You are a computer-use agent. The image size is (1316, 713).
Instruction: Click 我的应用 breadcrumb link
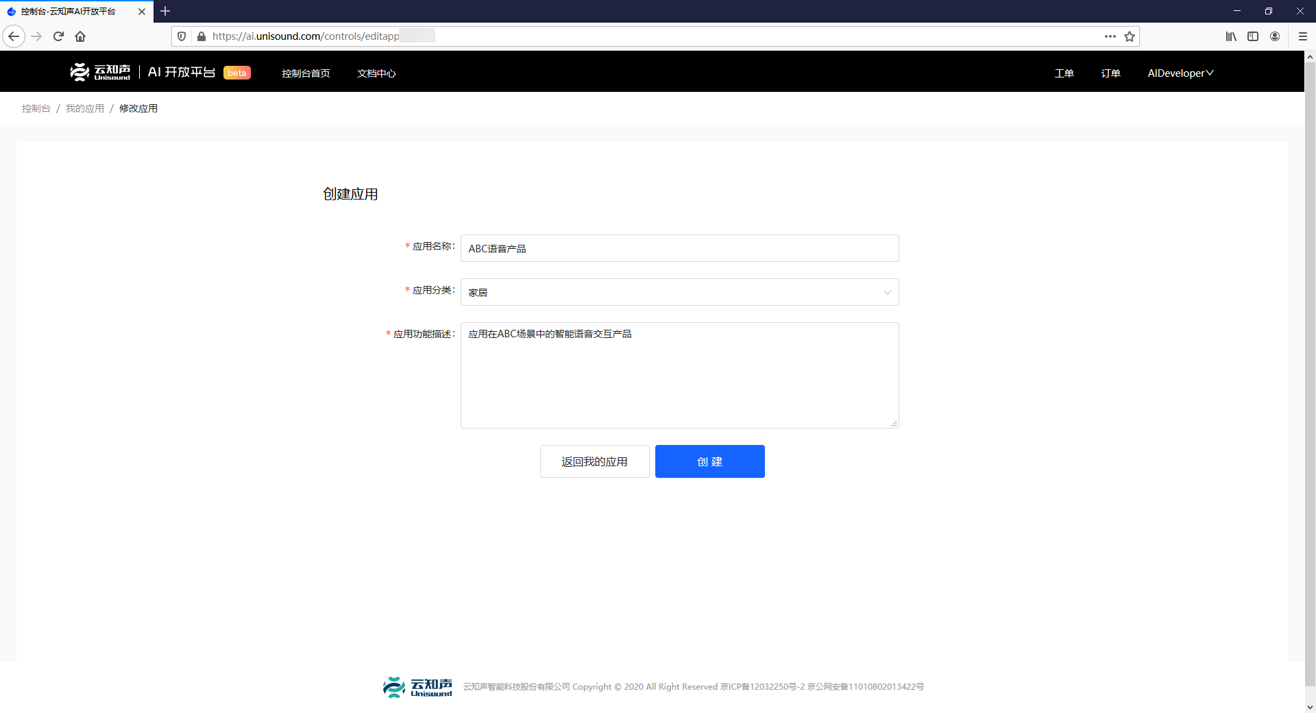(85, 108)
